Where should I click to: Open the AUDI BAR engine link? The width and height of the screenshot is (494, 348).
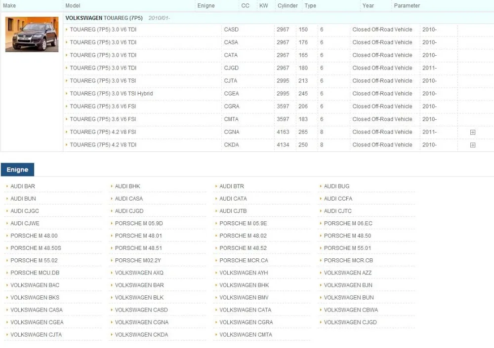click(x=23, y=186)
